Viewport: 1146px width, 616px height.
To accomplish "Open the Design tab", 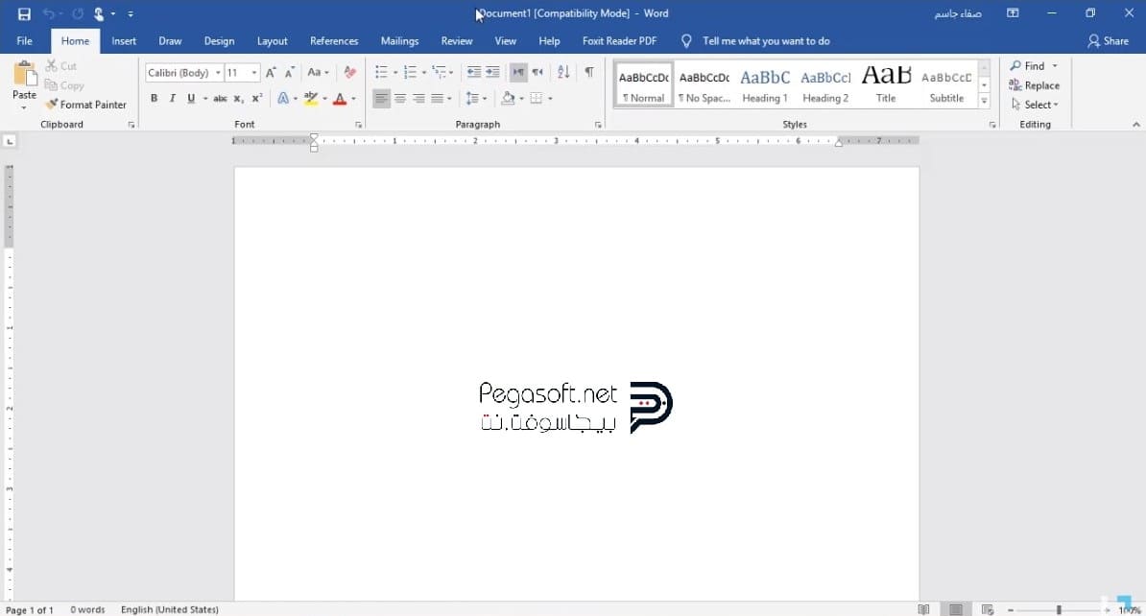I will [219, 41].
